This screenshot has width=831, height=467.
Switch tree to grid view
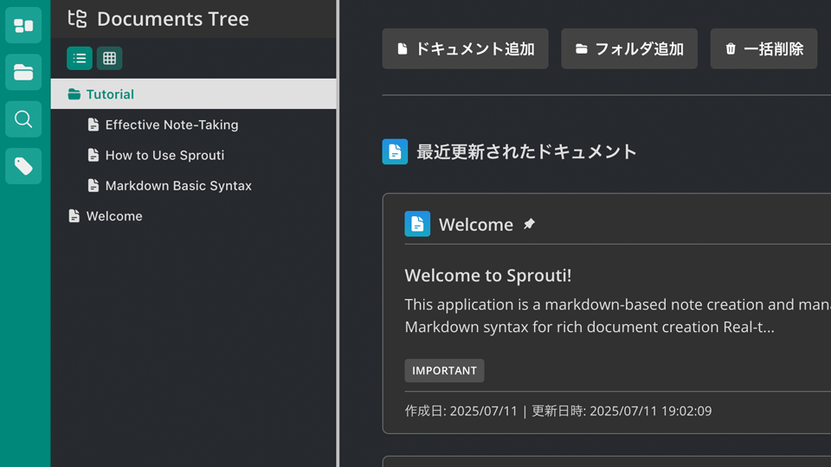[110, 58]
